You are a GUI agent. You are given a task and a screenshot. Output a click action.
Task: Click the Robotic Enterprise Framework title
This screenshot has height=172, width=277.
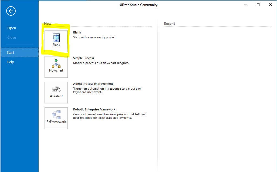pyautogui.click(x=94, y=109)
